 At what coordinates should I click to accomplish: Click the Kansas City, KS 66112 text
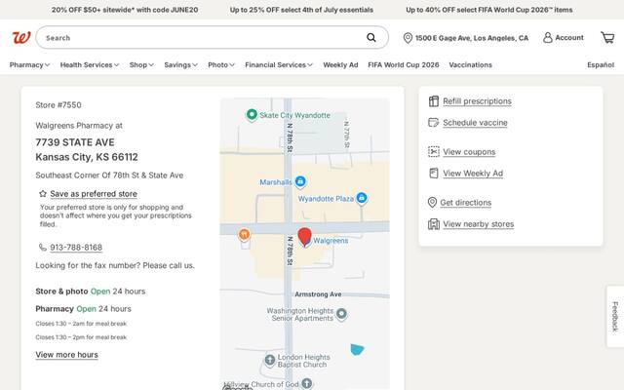point(87,157)
